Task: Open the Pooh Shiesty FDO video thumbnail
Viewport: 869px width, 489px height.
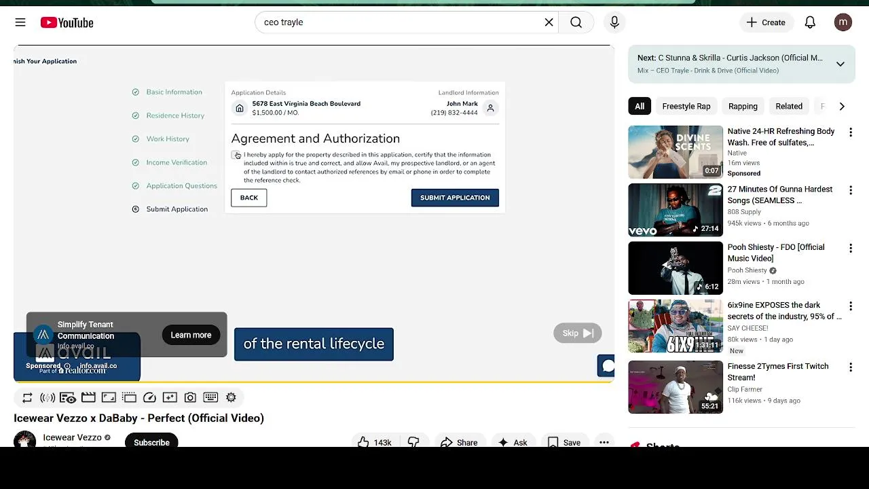Action: pos(676,268)
